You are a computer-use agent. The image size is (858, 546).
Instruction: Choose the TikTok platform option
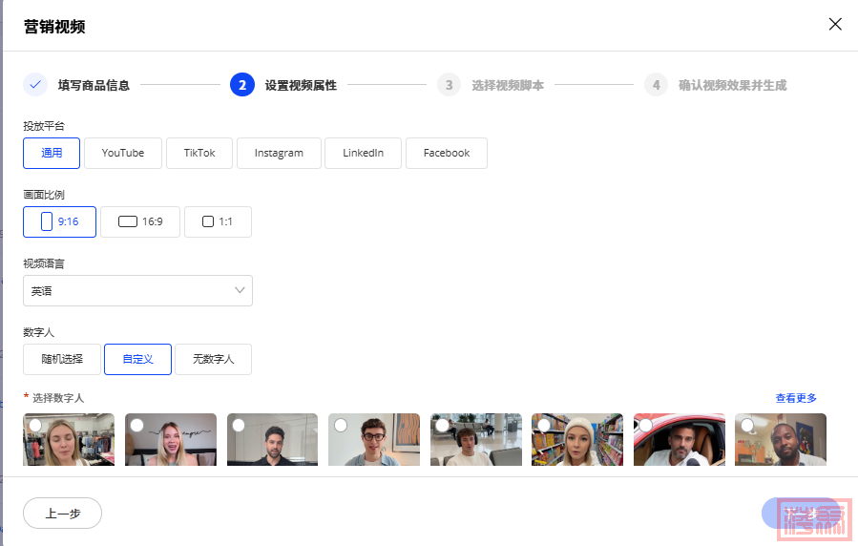pos(199,153)
